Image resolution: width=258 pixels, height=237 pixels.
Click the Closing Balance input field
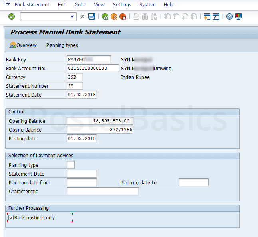100,130
